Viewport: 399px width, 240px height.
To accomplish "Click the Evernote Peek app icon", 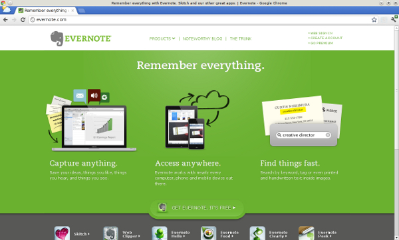I will (307, 233).
